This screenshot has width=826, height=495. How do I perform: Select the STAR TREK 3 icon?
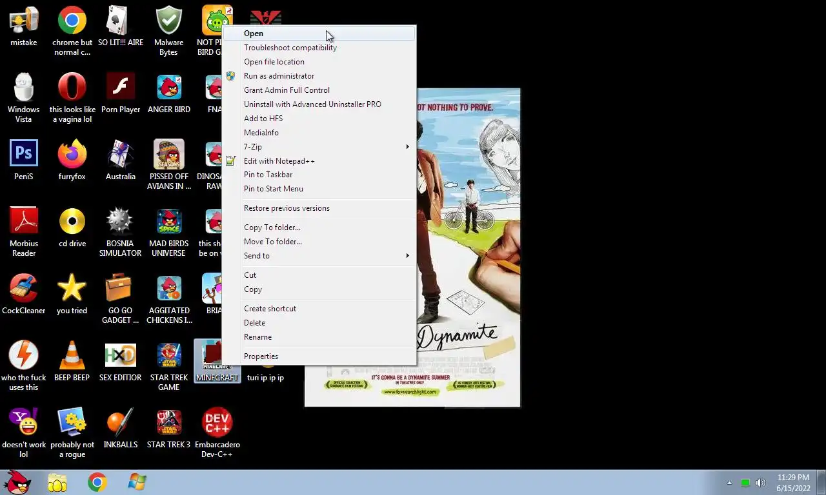[x=169, y=429]
